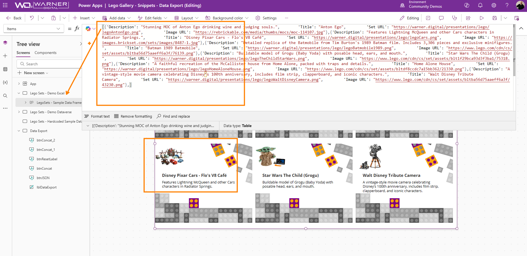Image resolution: width=527 pixels, height=256 pixels.
Task: Click the Environment icon in header
Action: point(402,5)
